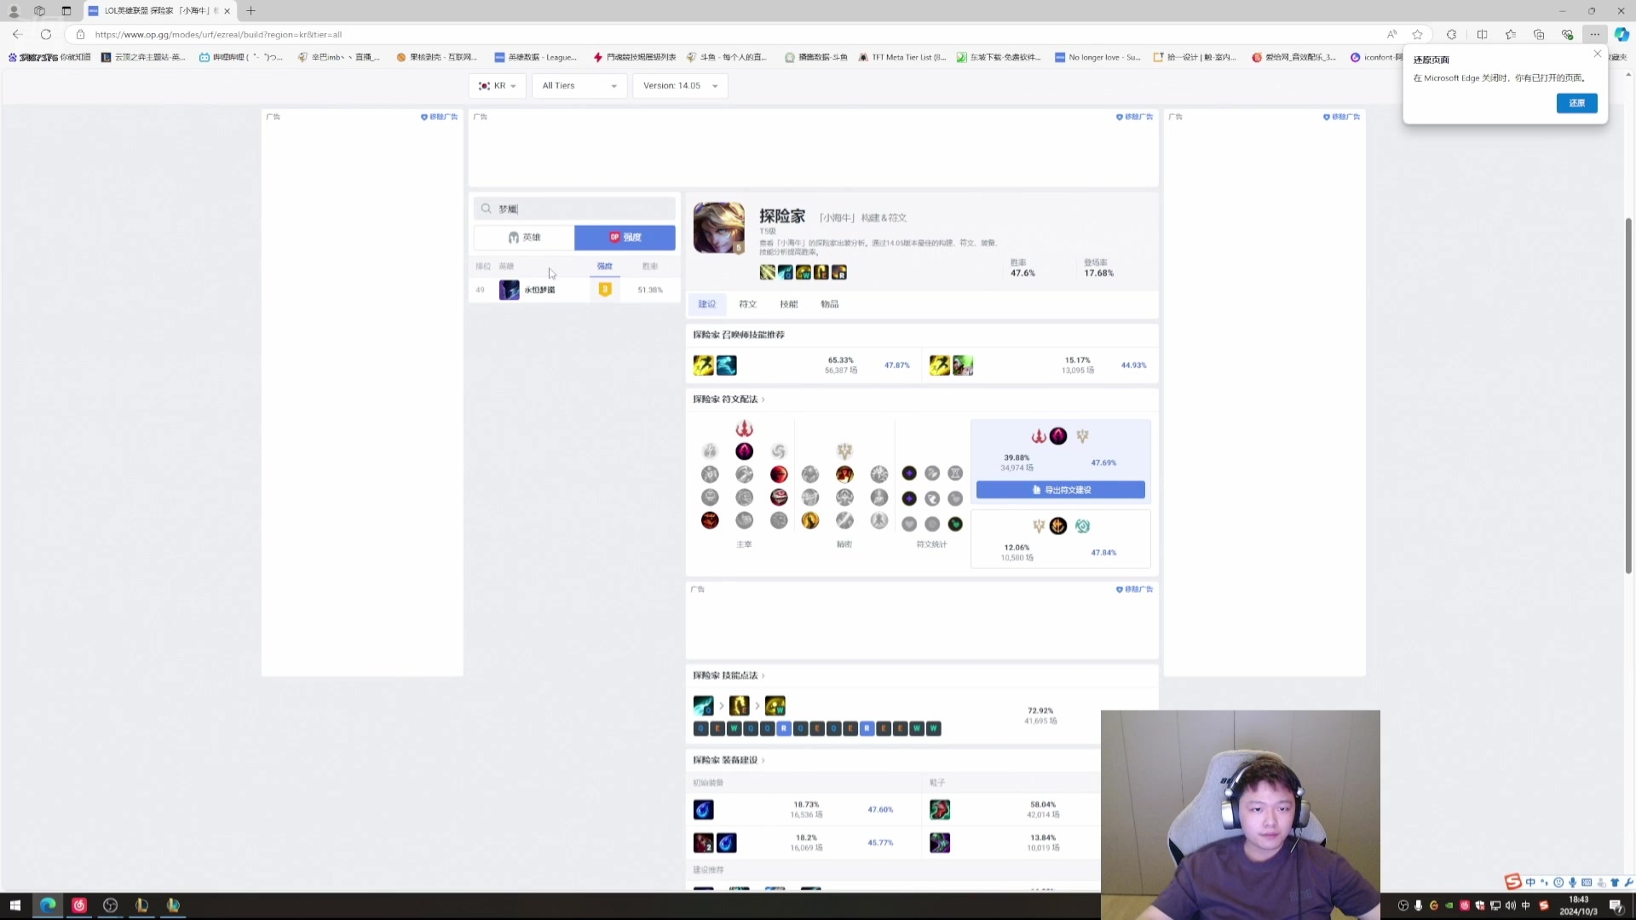
Task: Open Read aloud icon in address bar
Action: tap(1391, 34)
